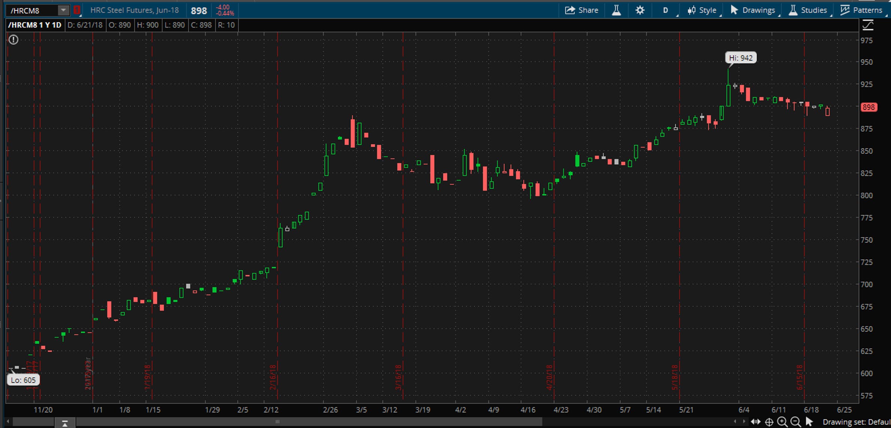Click small left arrow by pan icon

click(x=735, y=422)
